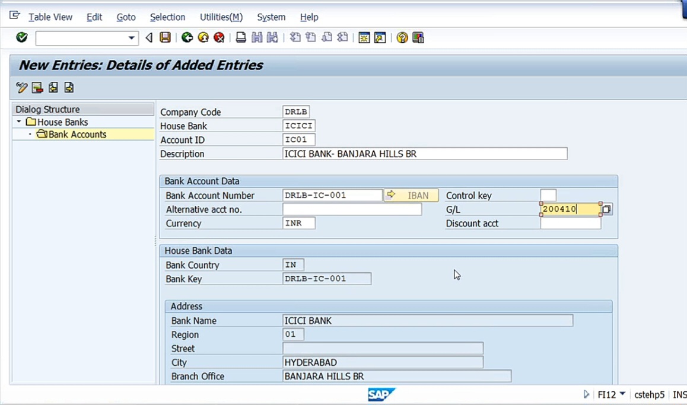Open the Customize Local Layout icon
The image size is (687, 405).
pos(418,38)
